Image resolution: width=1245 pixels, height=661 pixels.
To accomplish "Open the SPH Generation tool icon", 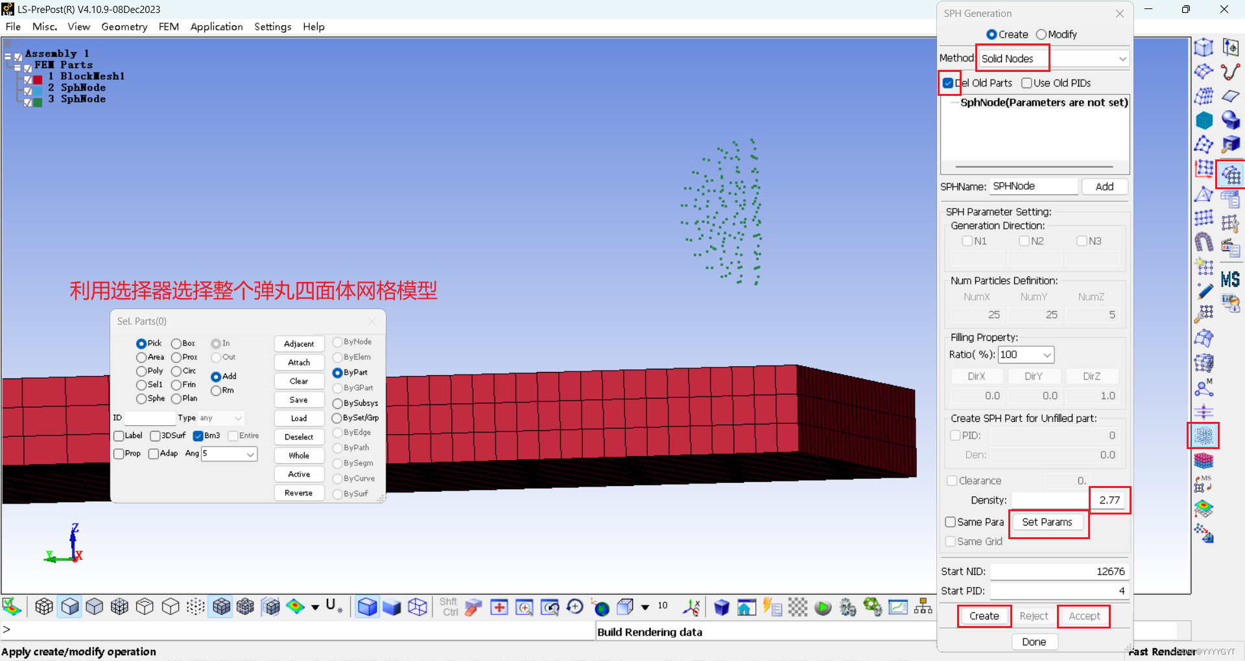I will [x=1203, y=435].
